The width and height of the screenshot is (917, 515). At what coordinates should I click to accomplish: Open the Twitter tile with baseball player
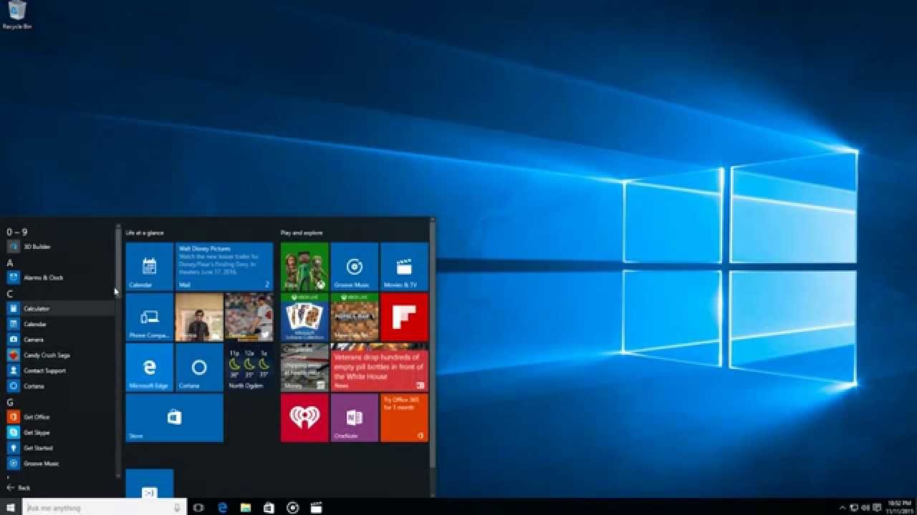coord(249,317)
